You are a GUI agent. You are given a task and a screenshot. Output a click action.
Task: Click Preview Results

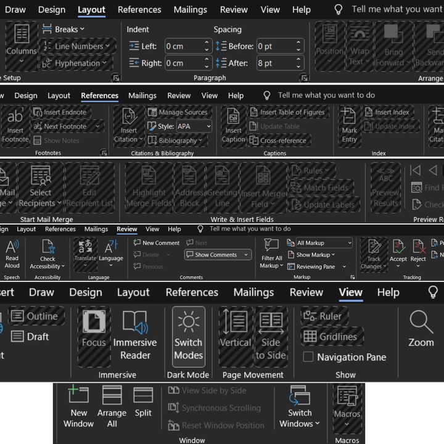(x=385, y=187)
